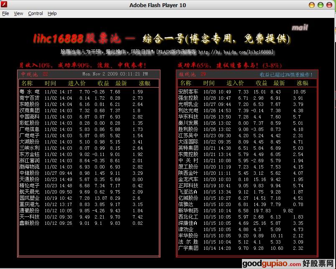Select the 安凯客车 stock row
This screenshot has height=269, width=336.
pyautogui.click(x=242, y=92)
